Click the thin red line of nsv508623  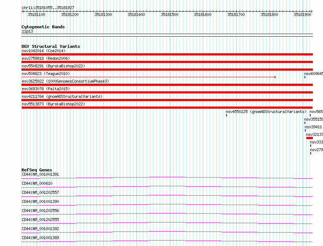(x=148, y=77)
